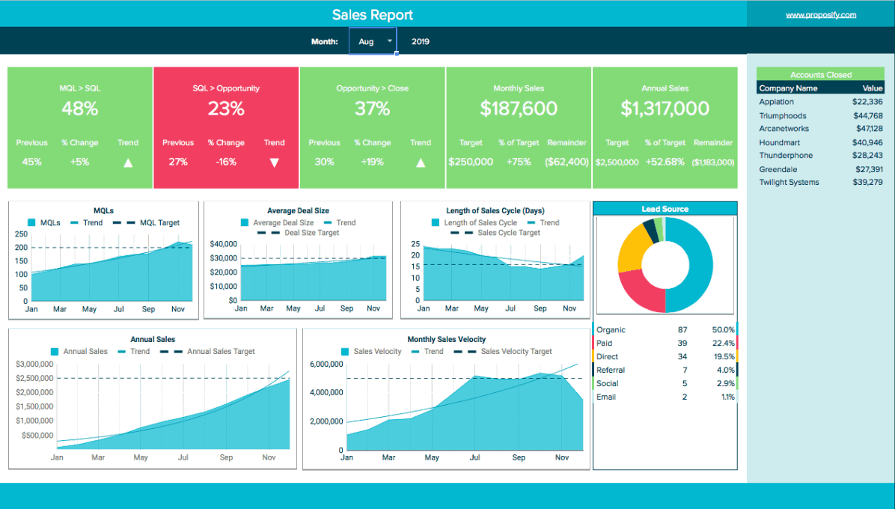Select the Houndmart row in Accounts Closed
The height and width of the screenshot is (509, 895).
(x=820, y=143)
